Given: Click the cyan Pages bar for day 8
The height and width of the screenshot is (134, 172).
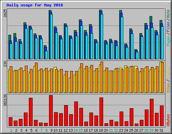Looking at the screenshot, I should 46,55.
